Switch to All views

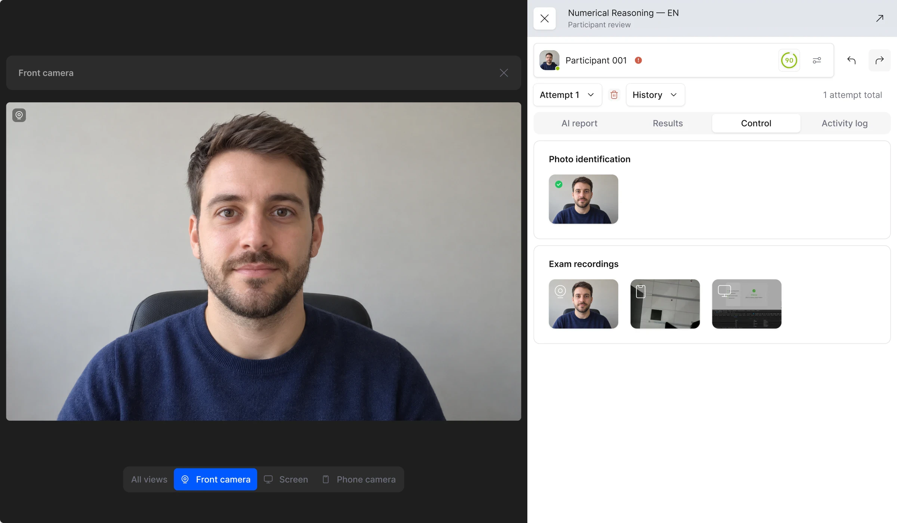coord(149,479)
